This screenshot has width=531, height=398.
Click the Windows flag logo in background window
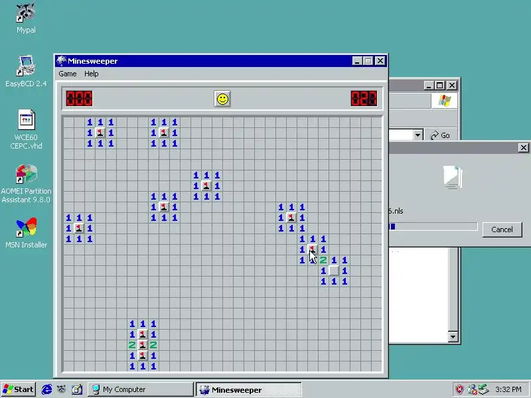click(444, 101)
